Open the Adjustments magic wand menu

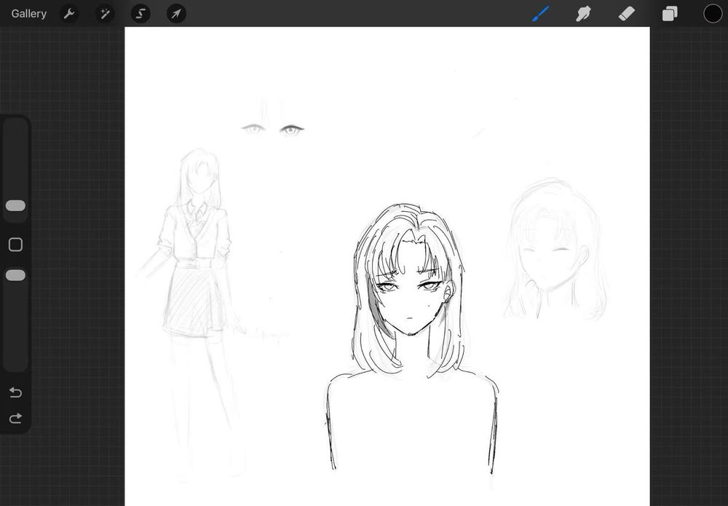pyautogui.click(x=104, y=13)
